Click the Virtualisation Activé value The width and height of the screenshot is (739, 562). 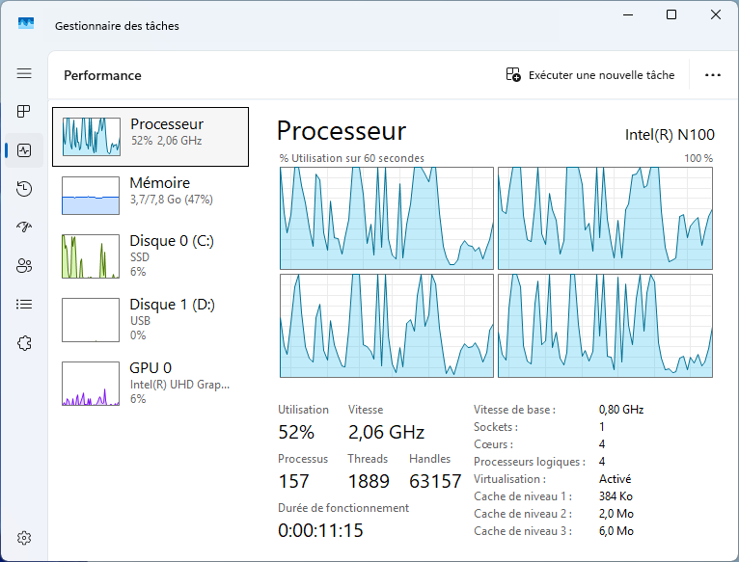tap(615, 479)
